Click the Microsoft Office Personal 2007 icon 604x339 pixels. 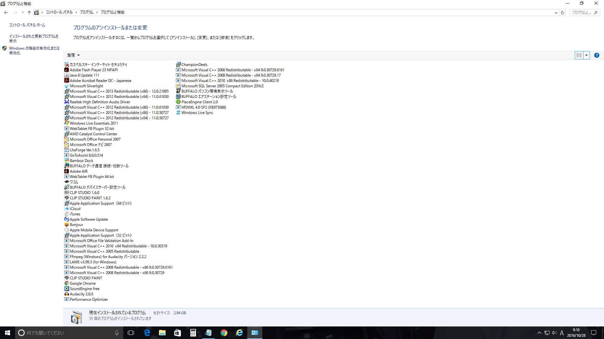[67, 139]
